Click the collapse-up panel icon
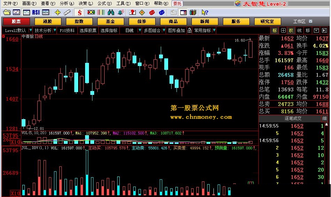Image resolution: width=331 pixels, height=197 pixels. point(316,31)
